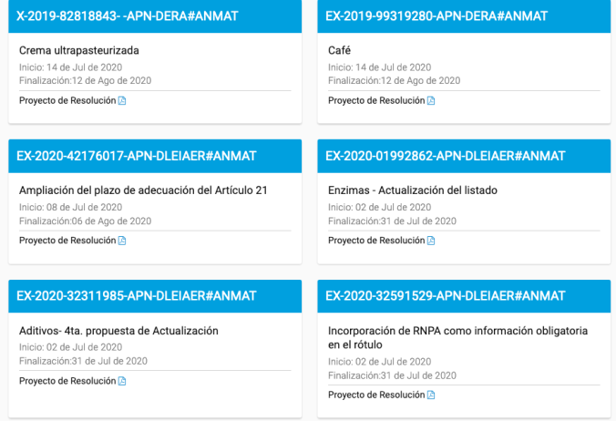
Task: Select header EX-2020-42176017-APN-DLEIAER#ANMAT
Action: pyautogui.click(x=155, y=156)
